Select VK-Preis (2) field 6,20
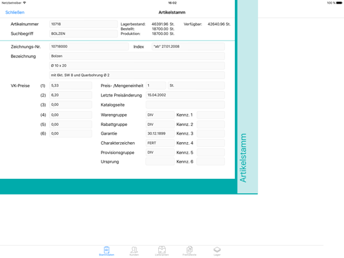The image size is (344, 258). (x=70, y=95)
